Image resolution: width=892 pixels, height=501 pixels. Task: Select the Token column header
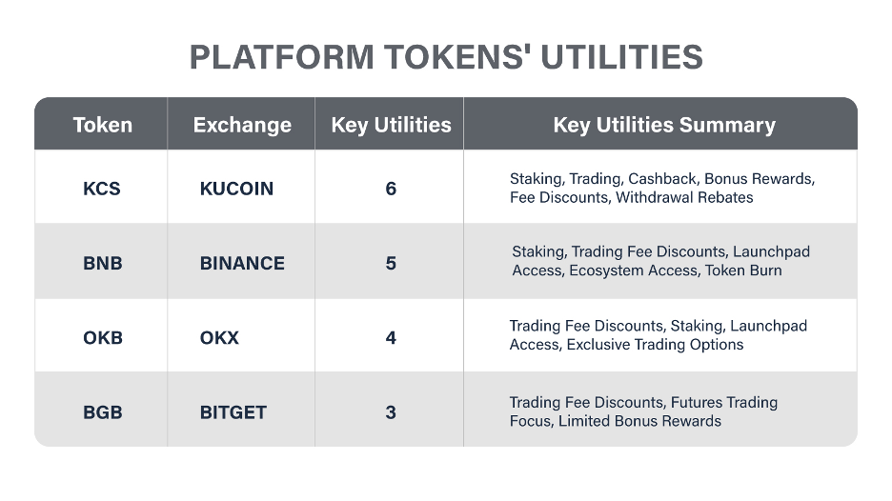point(102,125)
